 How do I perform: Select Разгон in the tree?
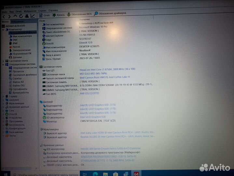coord(16,47)
